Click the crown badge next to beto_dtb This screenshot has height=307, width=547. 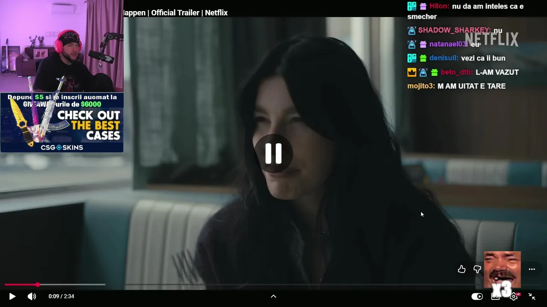click(412, 72)
